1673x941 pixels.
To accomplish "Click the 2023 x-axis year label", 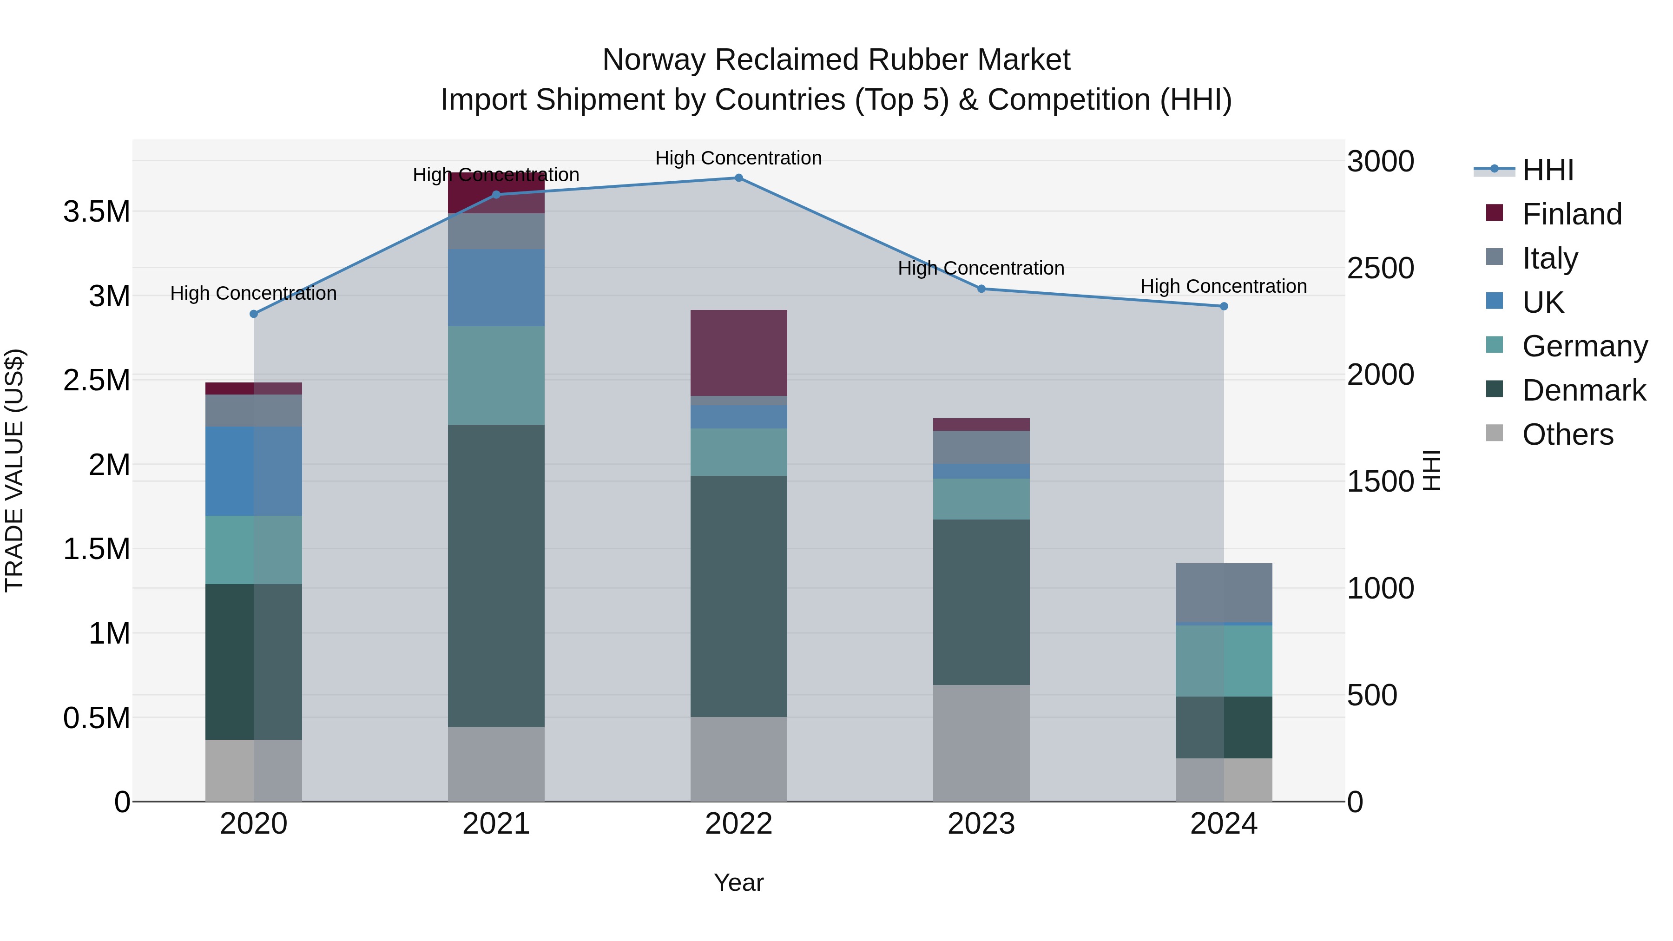I will coord(981,823).
